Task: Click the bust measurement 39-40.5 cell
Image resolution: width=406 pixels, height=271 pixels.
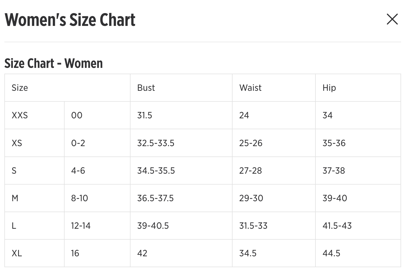Action: pos(153,226)
